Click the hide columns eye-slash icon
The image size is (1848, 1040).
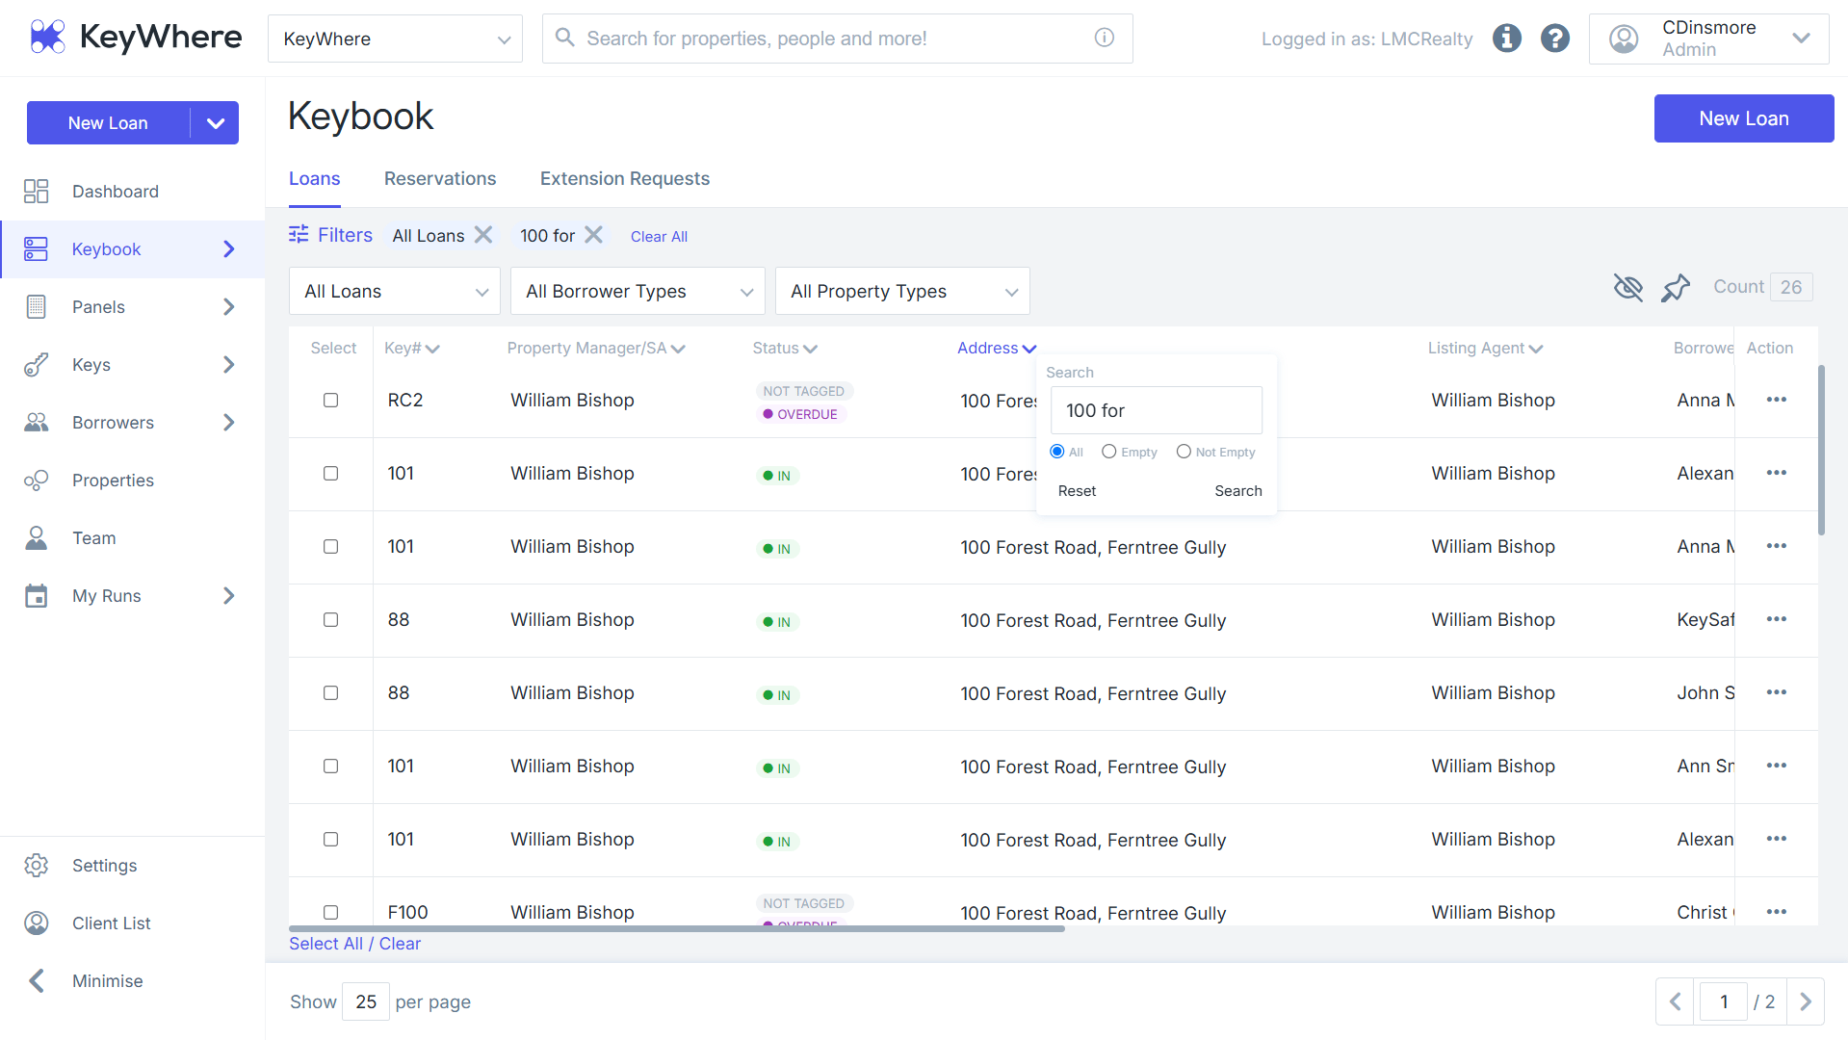tap(1627, 287)
